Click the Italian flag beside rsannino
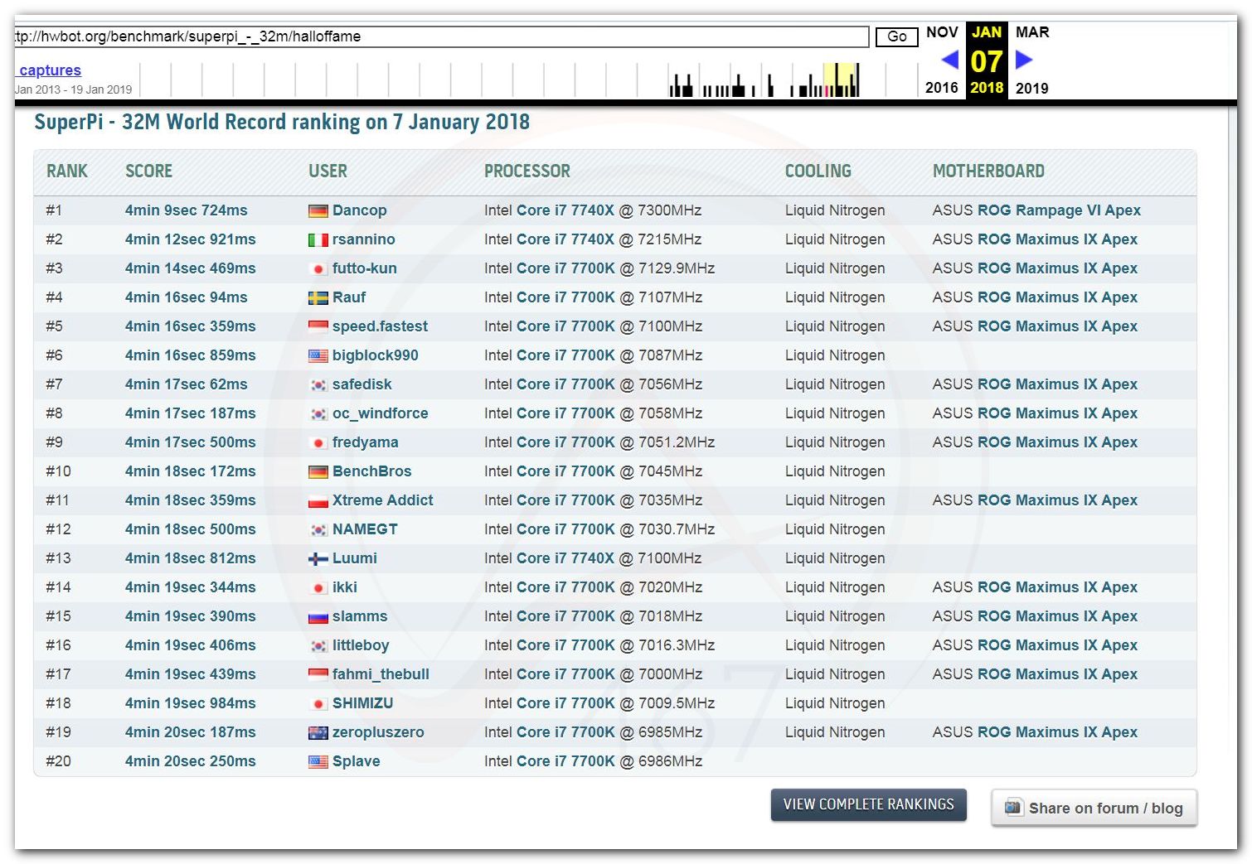 point(318,240)
